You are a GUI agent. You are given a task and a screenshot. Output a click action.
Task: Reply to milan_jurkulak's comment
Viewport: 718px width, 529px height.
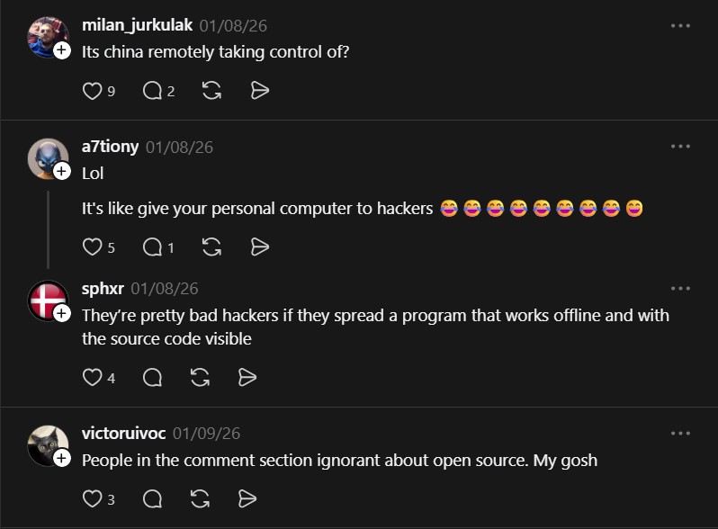tap(152, 90)
